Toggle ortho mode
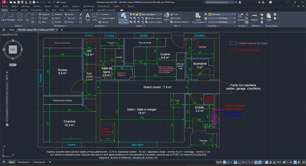Viewport: 306px width, 166px height. point(239,162)
